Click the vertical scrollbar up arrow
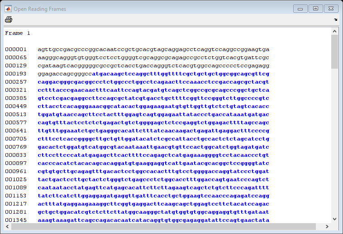Screen dimensions: 343x234 click(x=334, y=31)
